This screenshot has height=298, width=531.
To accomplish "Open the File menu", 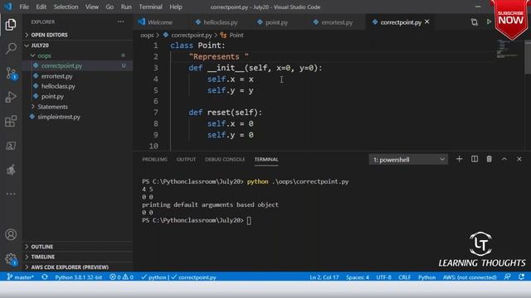I will pos(24,7).
